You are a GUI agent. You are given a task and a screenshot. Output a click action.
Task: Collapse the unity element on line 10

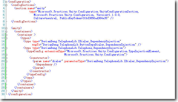(x=6, y=28)
